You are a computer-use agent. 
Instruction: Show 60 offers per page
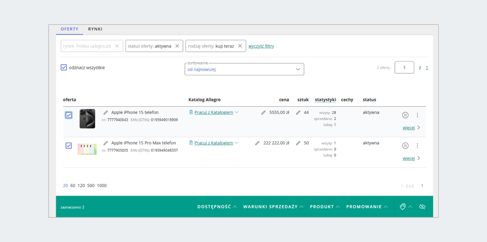point(73,186)
